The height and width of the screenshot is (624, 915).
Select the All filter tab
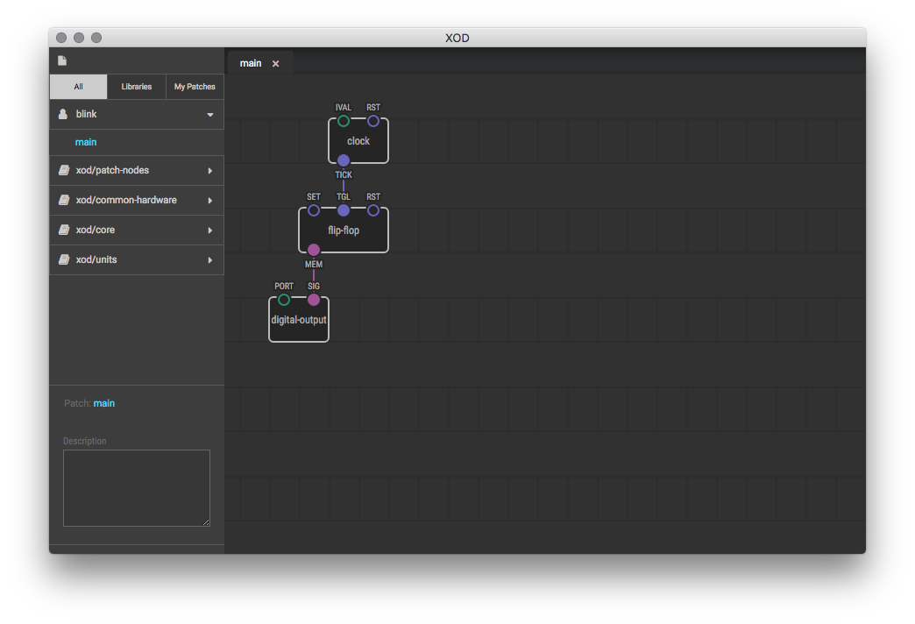[78, 87]
